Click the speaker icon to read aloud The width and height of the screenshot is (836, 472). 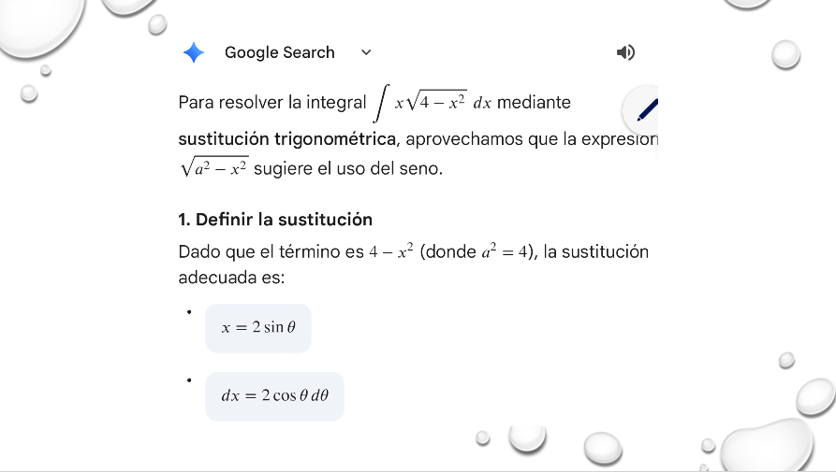pos(625,52)
